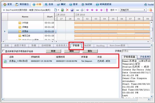Viewport: 155px width, 103px height.
Task: Click the 计划会 Gantt bar
Action: coord(112,23)
